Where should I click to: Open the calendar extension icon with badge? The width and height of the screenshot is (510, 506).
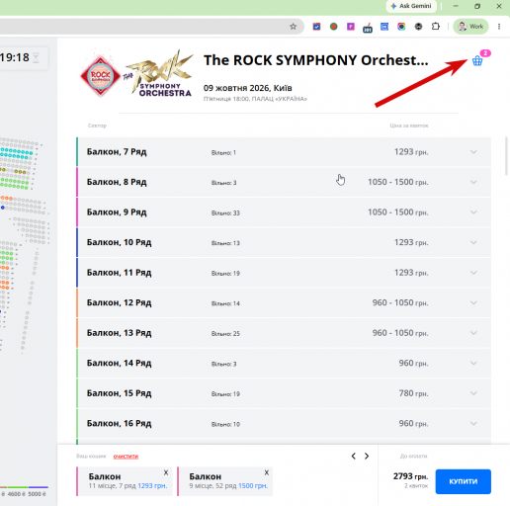(x=368, y=28)
